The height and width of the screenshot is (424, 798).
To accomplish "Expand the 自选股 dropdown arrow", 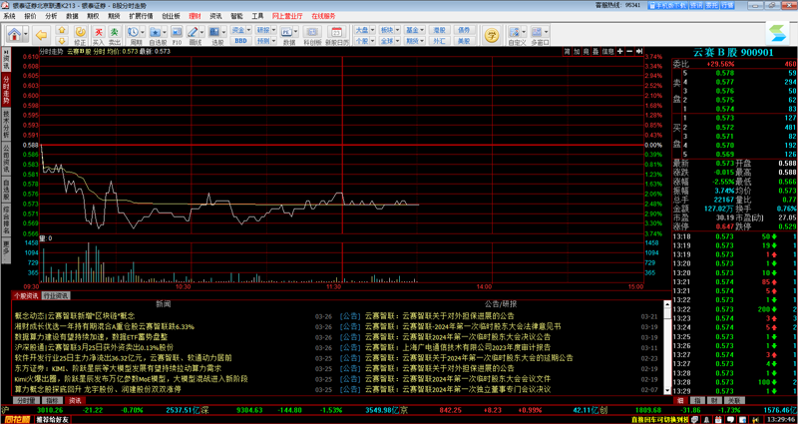I will point(163,32).
